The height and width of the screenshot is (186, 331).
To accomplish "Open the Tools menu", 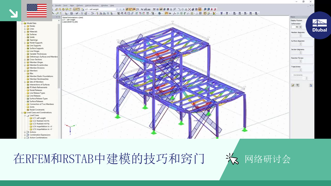I will point(65,5).
